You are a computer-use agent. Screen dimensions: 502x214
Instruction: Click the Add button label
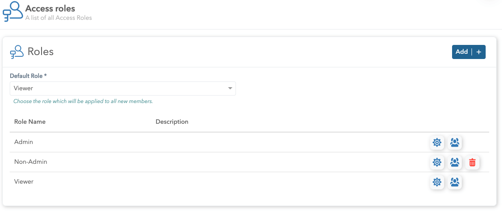(x=462, y=52)
